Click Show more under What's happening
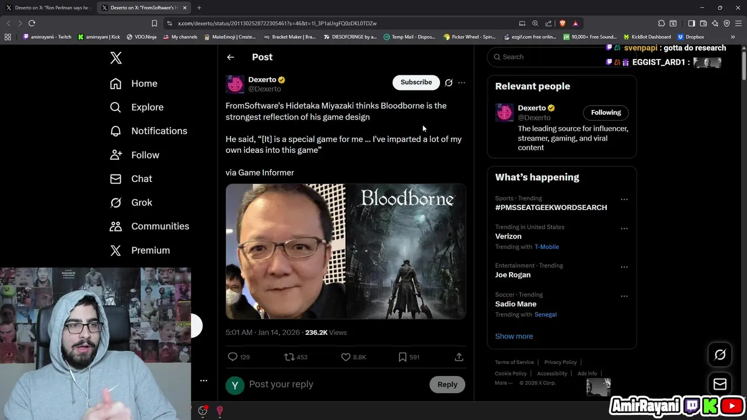747x420 pixels. pos(514,336)
